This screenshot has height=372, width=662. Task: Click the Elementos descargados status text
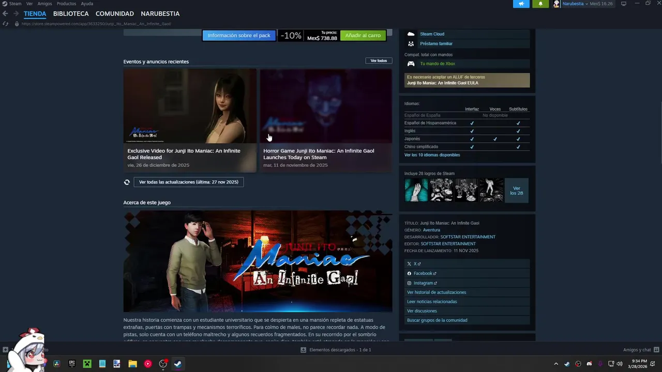coord(340,350)
